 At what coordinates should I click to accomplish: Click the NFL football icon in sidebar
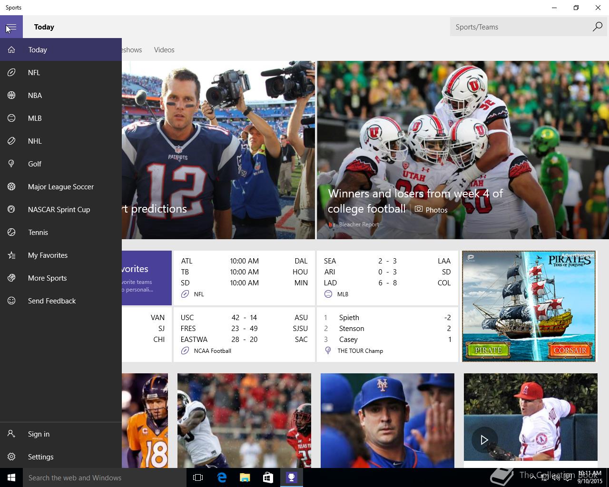(11, 72)
